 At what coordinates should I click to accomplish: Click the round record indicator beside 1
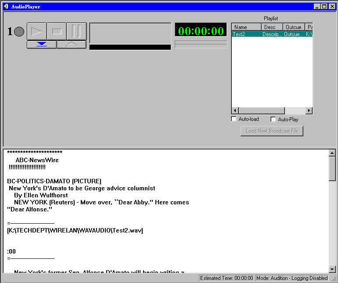tap(19, 32)
